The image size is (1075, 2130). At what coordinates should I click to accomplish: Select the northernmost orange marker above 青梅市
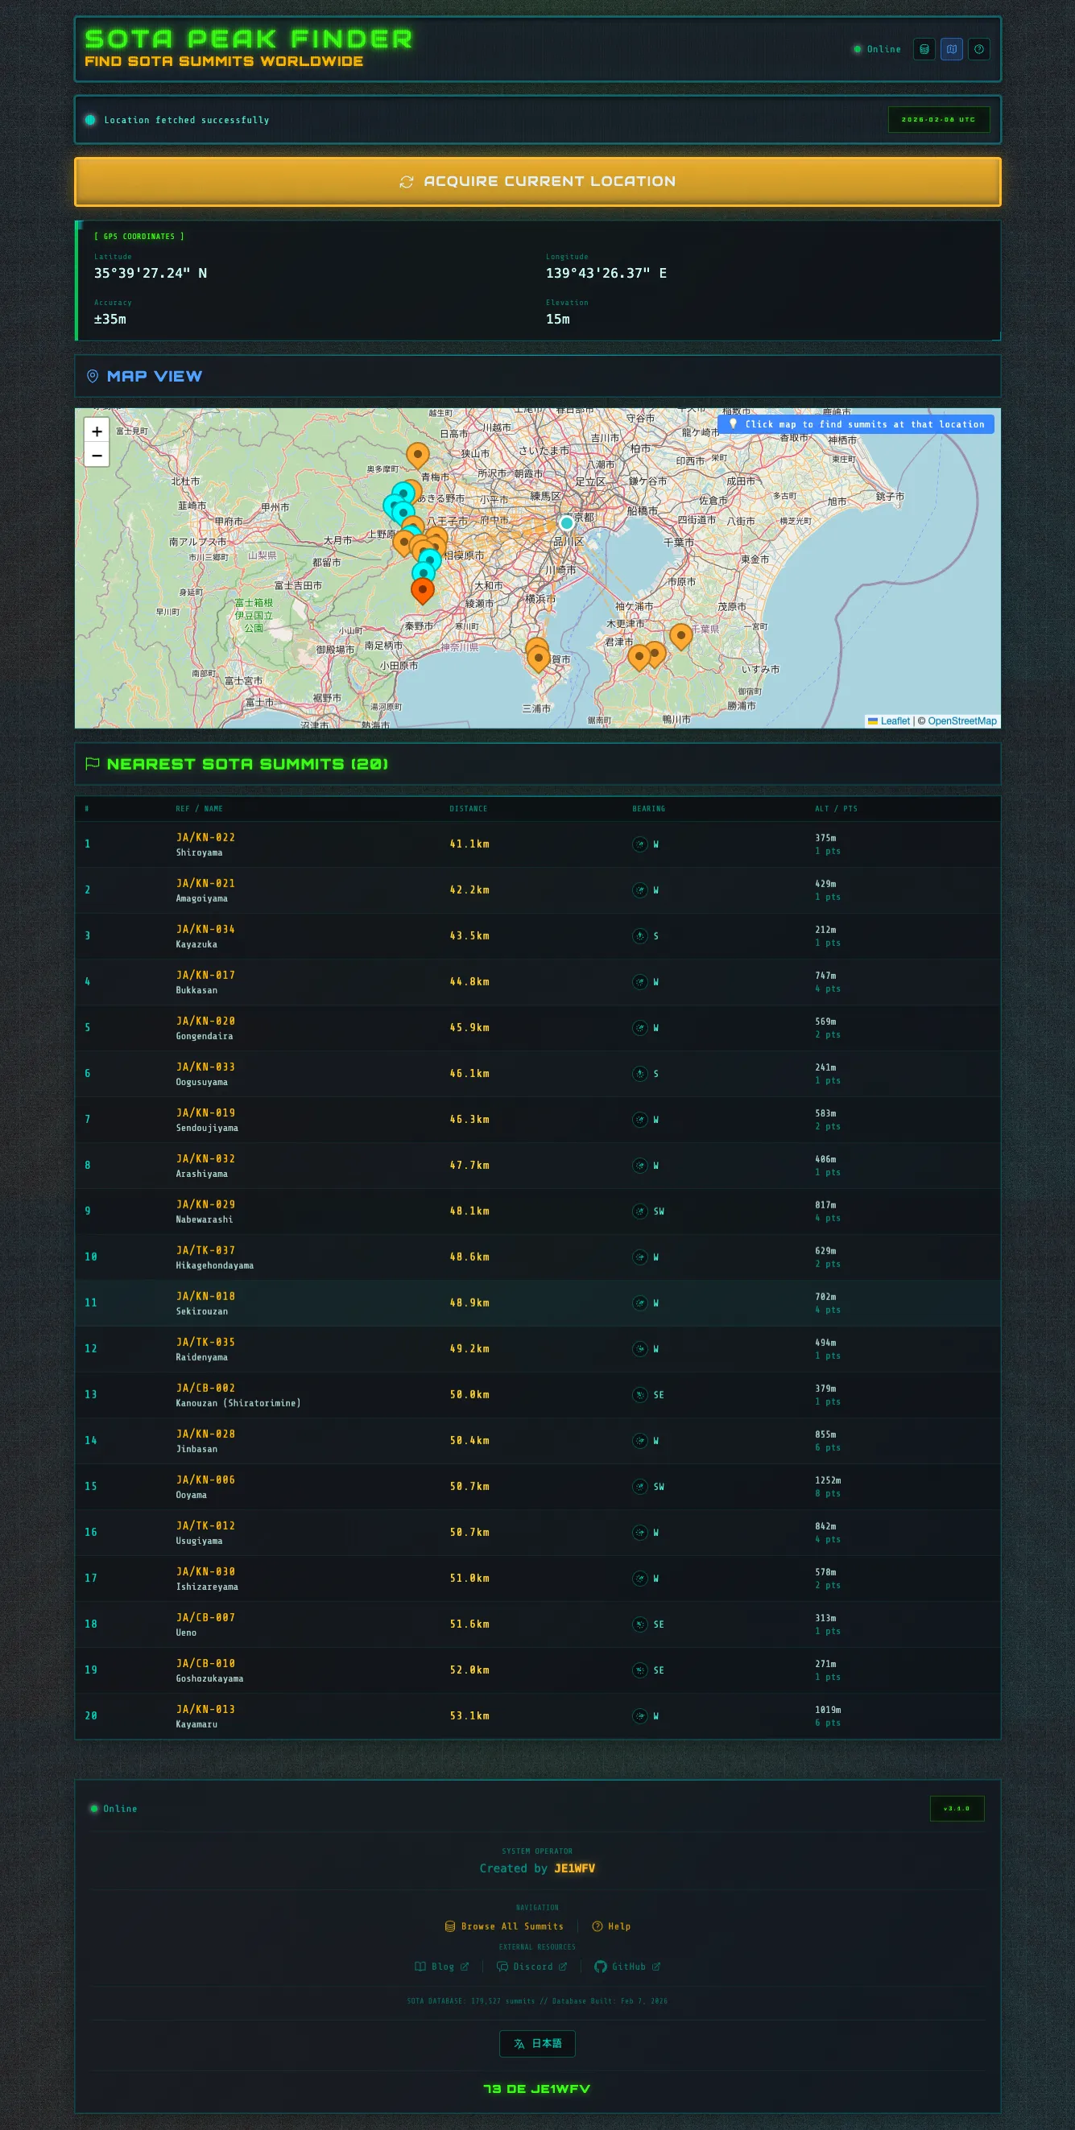418,454
